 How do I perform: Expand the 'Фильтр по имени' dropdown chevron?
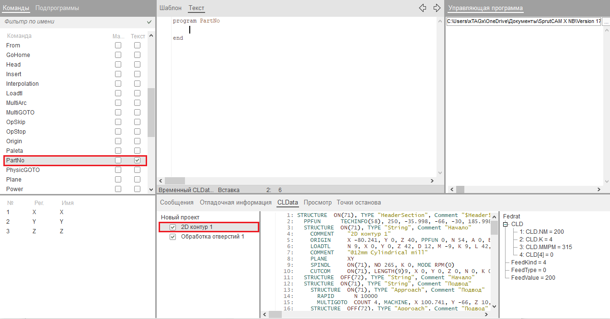[x=149, y=22]
